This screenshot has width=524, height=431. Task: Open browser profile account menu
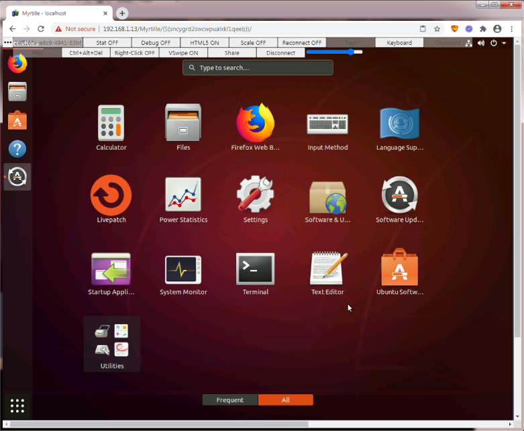pos(497,29)
